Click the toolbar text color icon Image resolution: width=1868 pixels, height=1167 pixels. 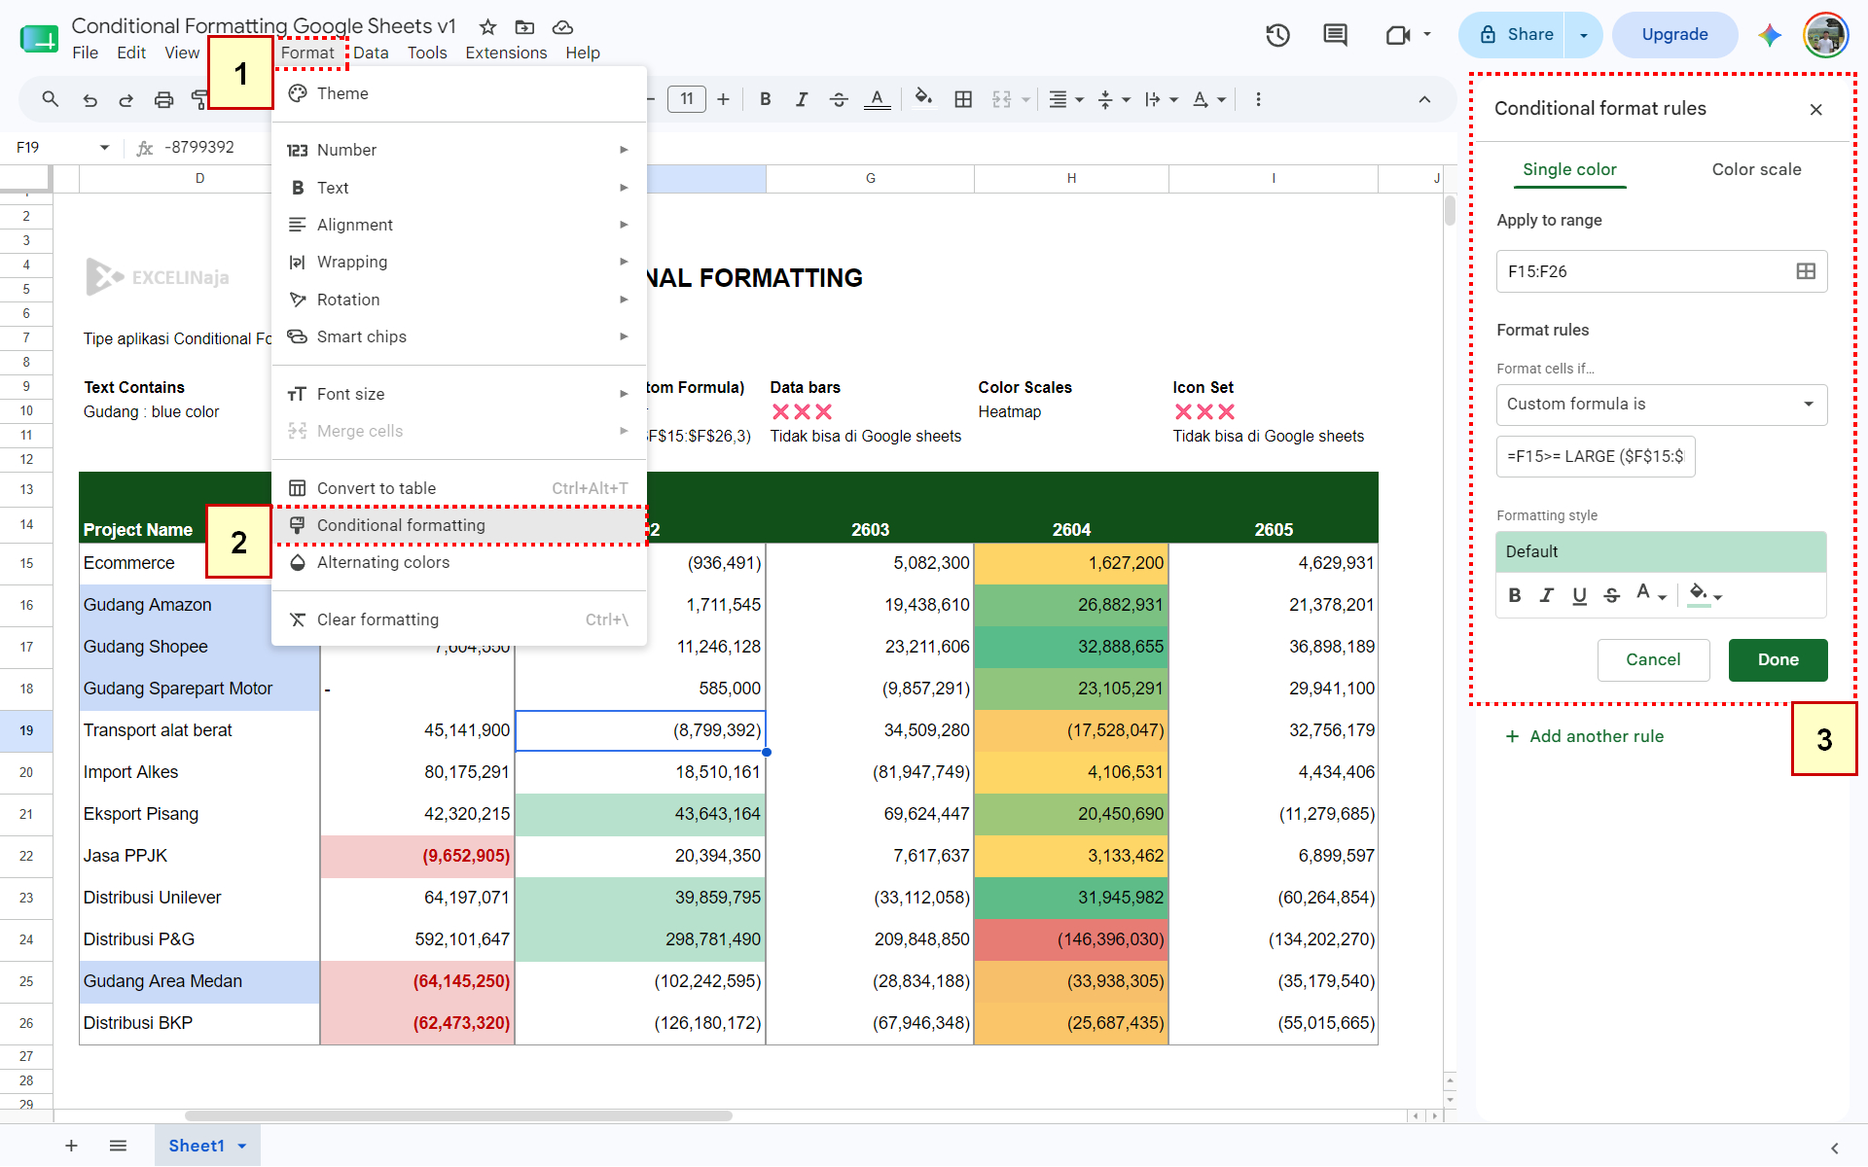[x=878, y=99]
